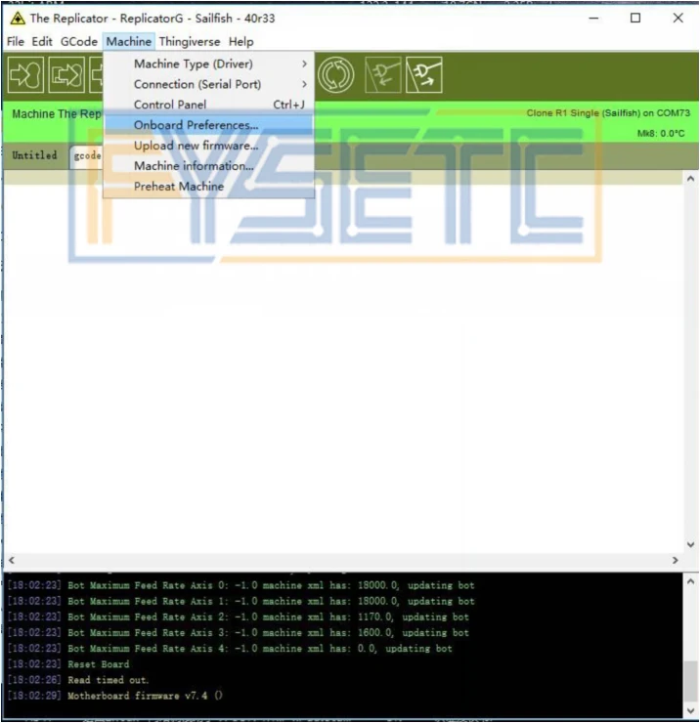Click the 'Mk8: 0.0°C' temperature readout
The image size is (700, 723).
click(661, 133)
